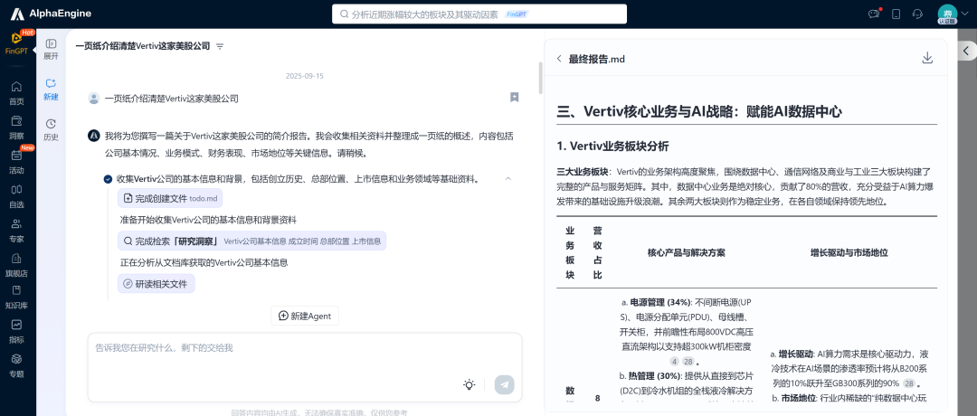This screenshot has width=977, height=416.
Task: Click 展开 expand panel icon
Action: pos(51,49)
